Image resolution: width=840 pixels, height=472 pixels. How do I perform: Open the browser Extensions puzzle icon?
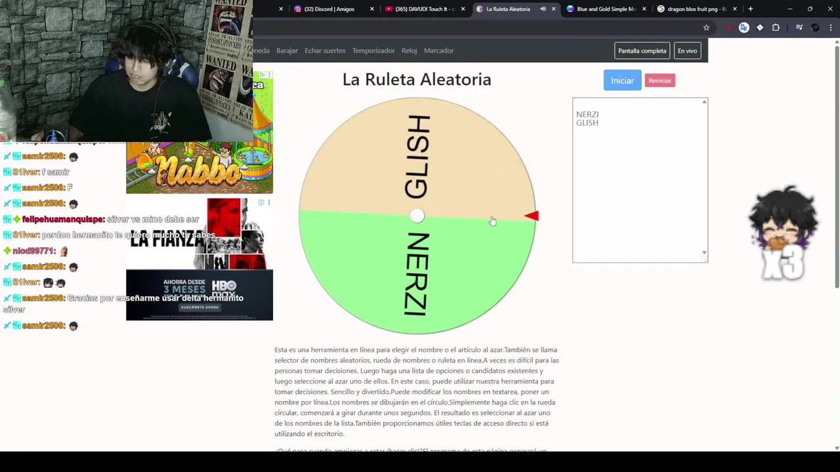(776, 28)
